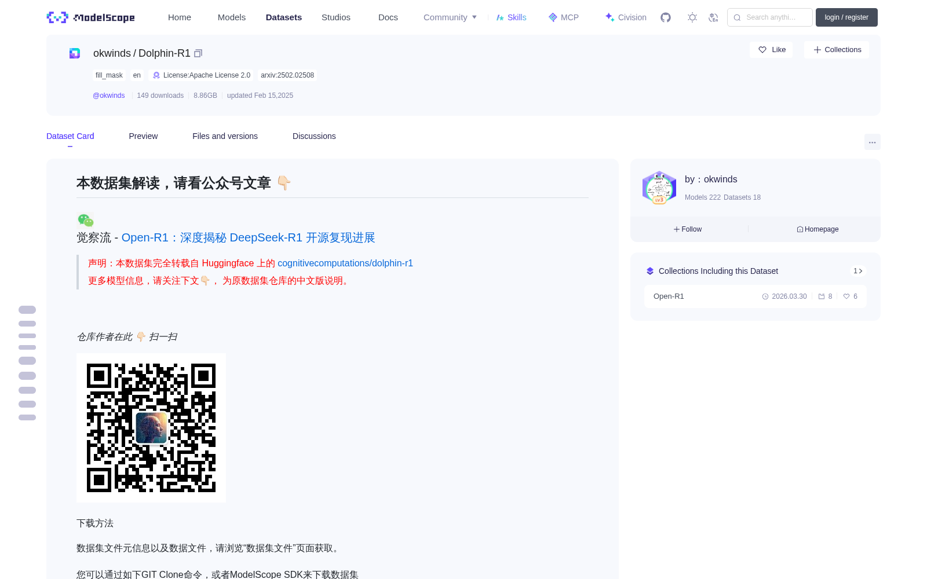Switch to the Preview tab
Screen dimensions: 927x579
pyautogui.click(x=143, y=136)
